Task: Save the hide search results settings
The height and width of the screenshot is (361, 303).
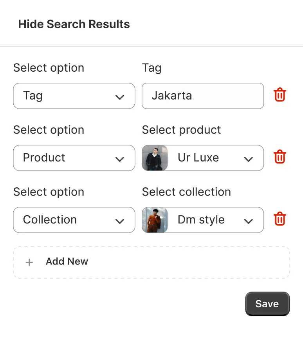Action: pyautogui.click(x=267, y=304)
